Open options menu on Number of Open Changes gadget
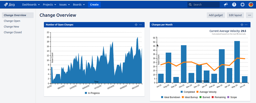 tap(140, 25)
